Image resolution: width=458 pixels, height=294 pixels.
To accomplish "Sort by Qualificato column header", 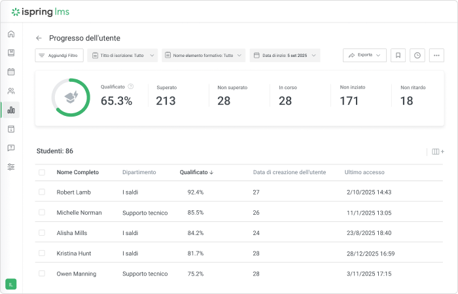I will [196, 173].
